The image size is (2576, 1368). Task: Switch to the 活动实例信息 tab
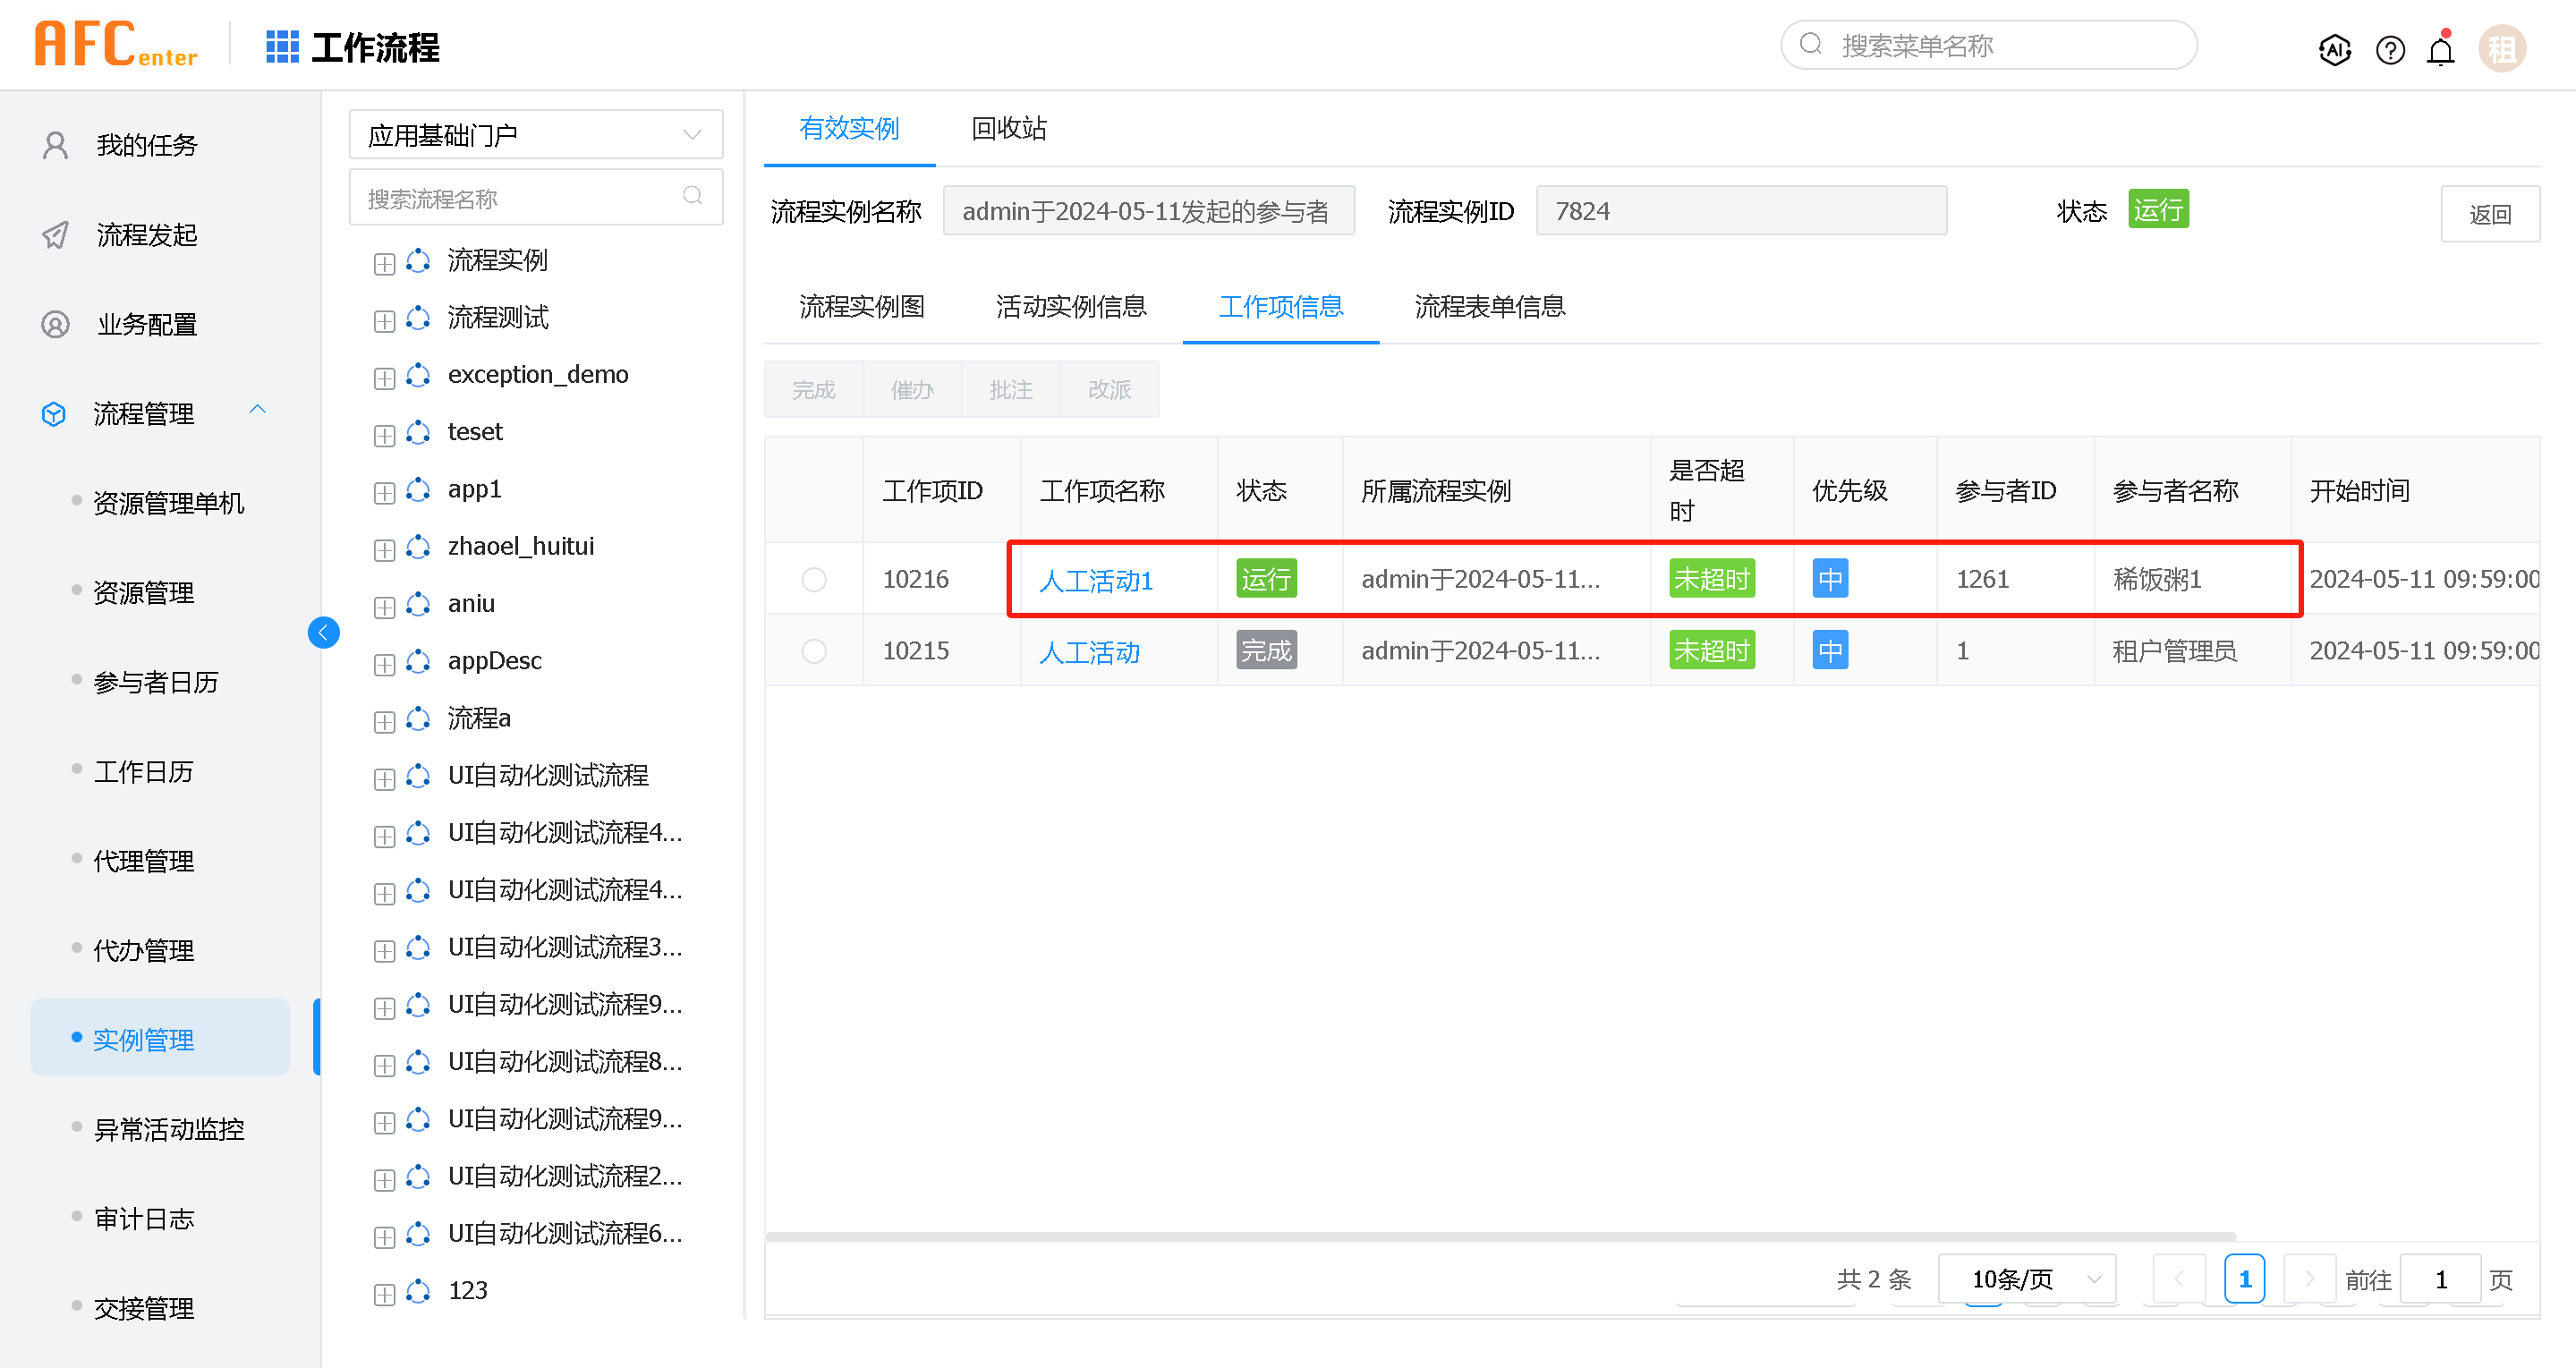click(1071, 306)
